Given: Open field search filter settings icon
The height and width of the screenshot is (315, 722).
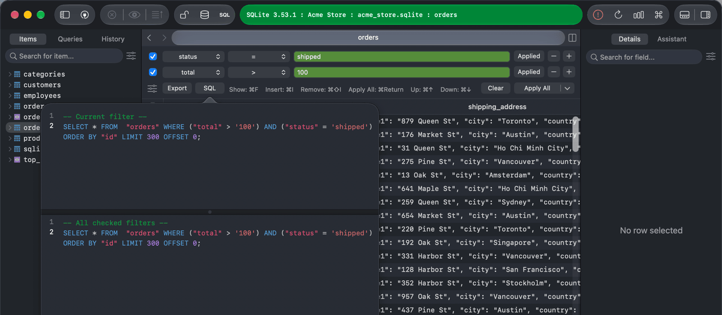Looking at the screenshot, I should pyautogui.click(x=711, y=56).
